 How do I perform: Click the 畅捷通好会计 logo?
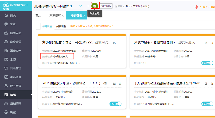click(16, 6)
